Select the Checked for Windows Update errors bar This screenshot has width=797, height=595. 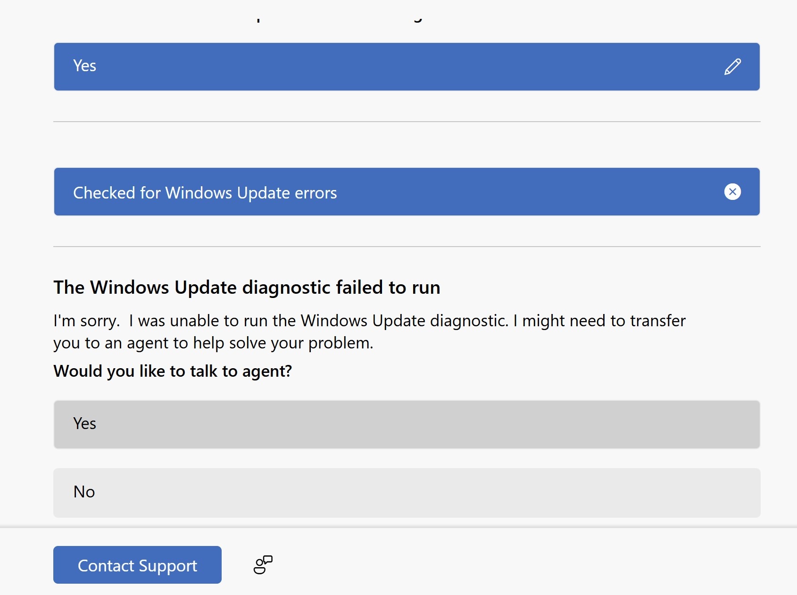point(407,192)
